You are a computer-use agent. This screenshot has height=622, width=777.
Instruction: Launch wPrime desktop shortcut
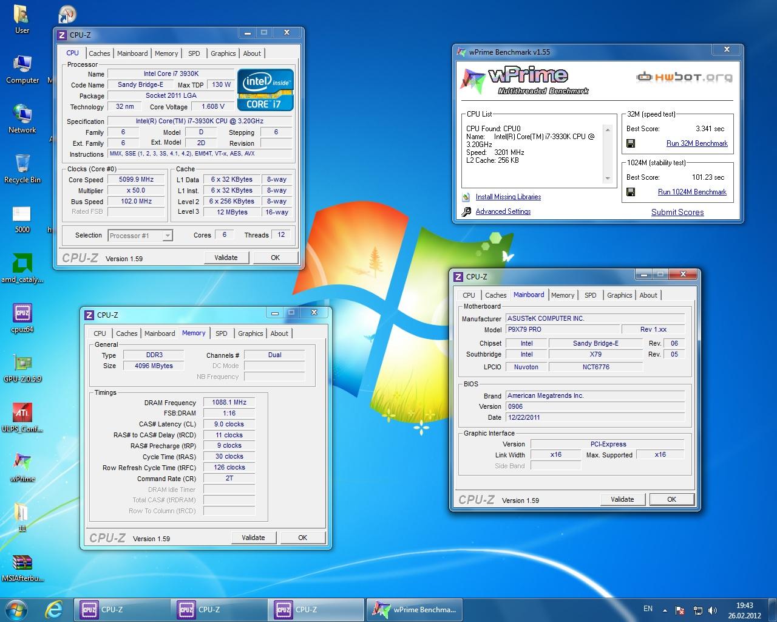pyautogui.click(x=22, y=468)
